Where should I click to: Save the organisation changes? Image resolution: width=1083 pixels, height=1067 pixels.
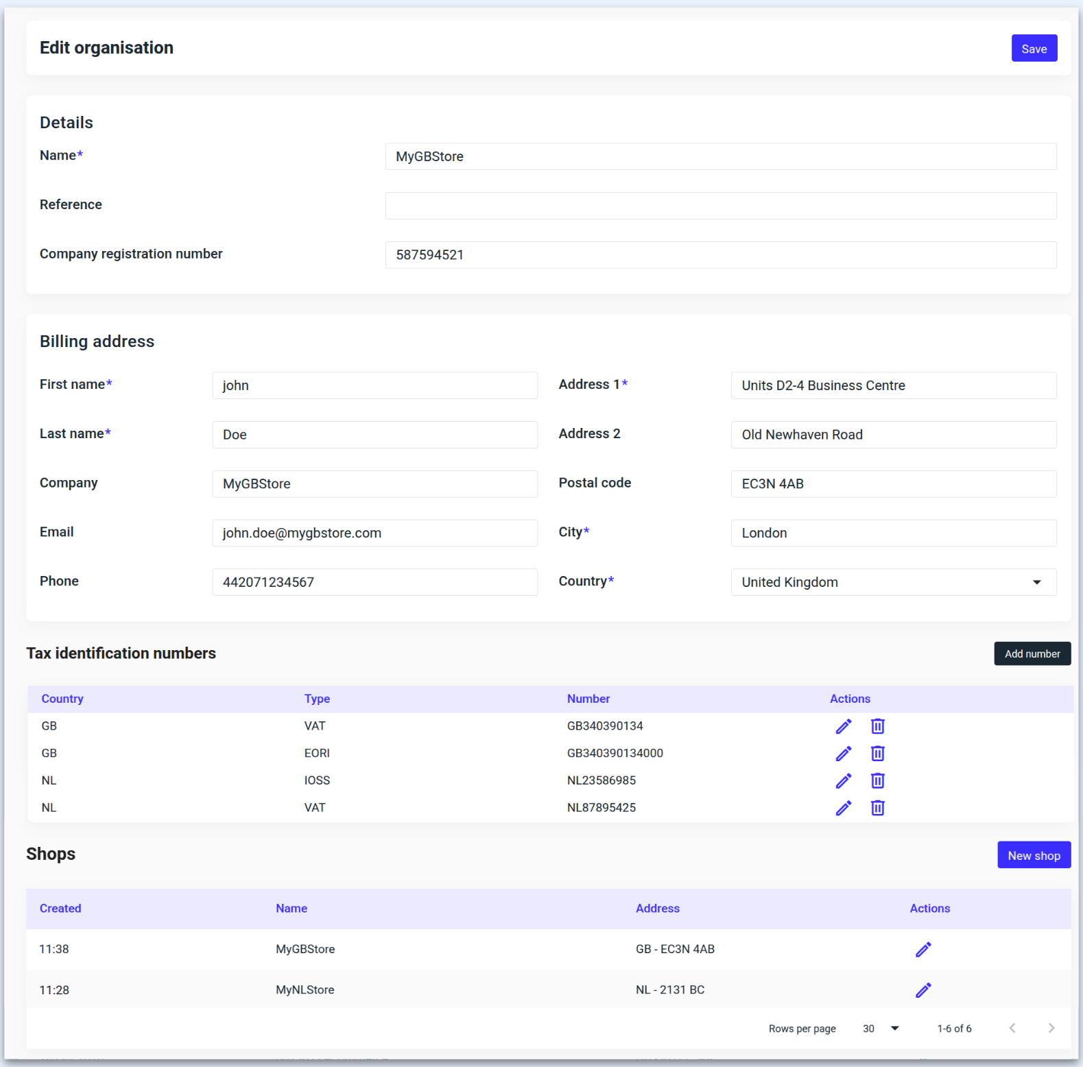pos(1034,49)
